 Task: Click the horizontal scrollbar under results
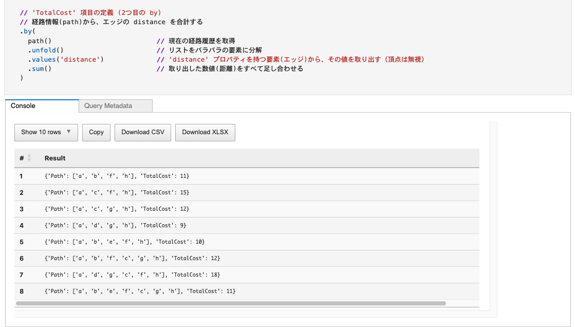tap(231, 303)
